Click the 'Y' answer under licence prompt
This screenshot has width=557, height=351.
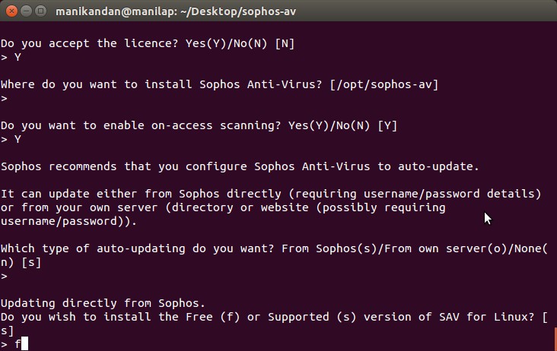18,57
